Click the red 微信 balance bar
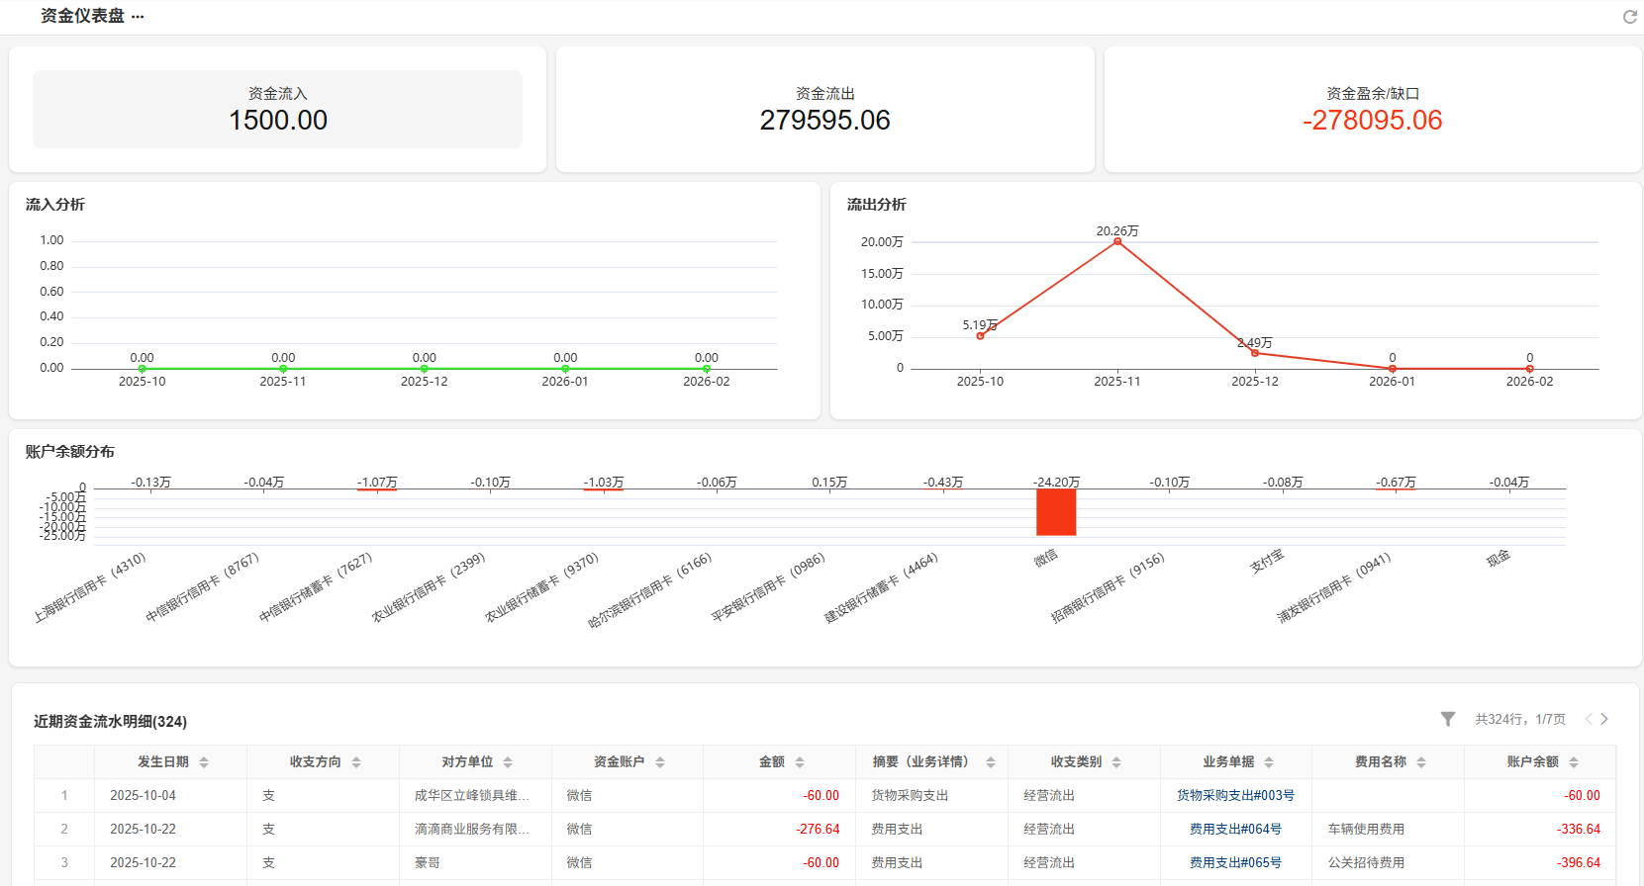This screenshot has height=886, width=1644. [x=1056, y=512]
